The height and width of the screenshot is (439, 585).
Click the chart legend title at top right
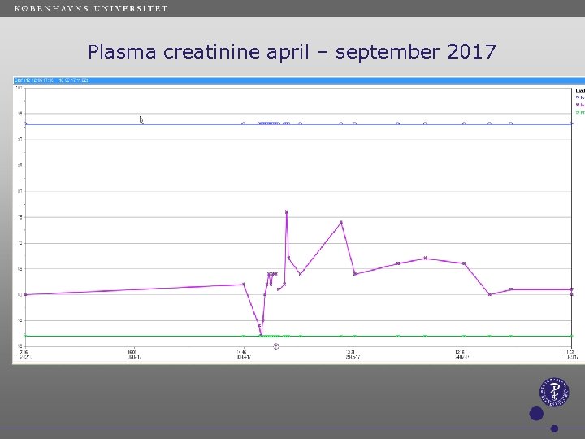tap(579, 90)
